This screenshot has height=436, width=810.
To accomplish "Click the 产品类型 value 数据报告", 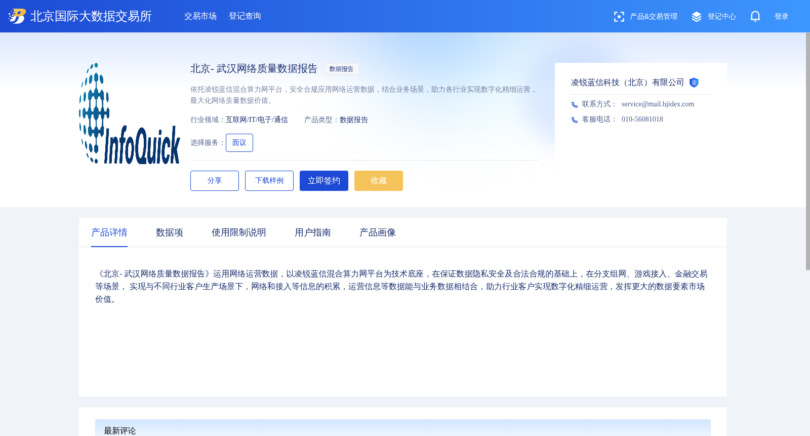I will (x=354, y=120).
